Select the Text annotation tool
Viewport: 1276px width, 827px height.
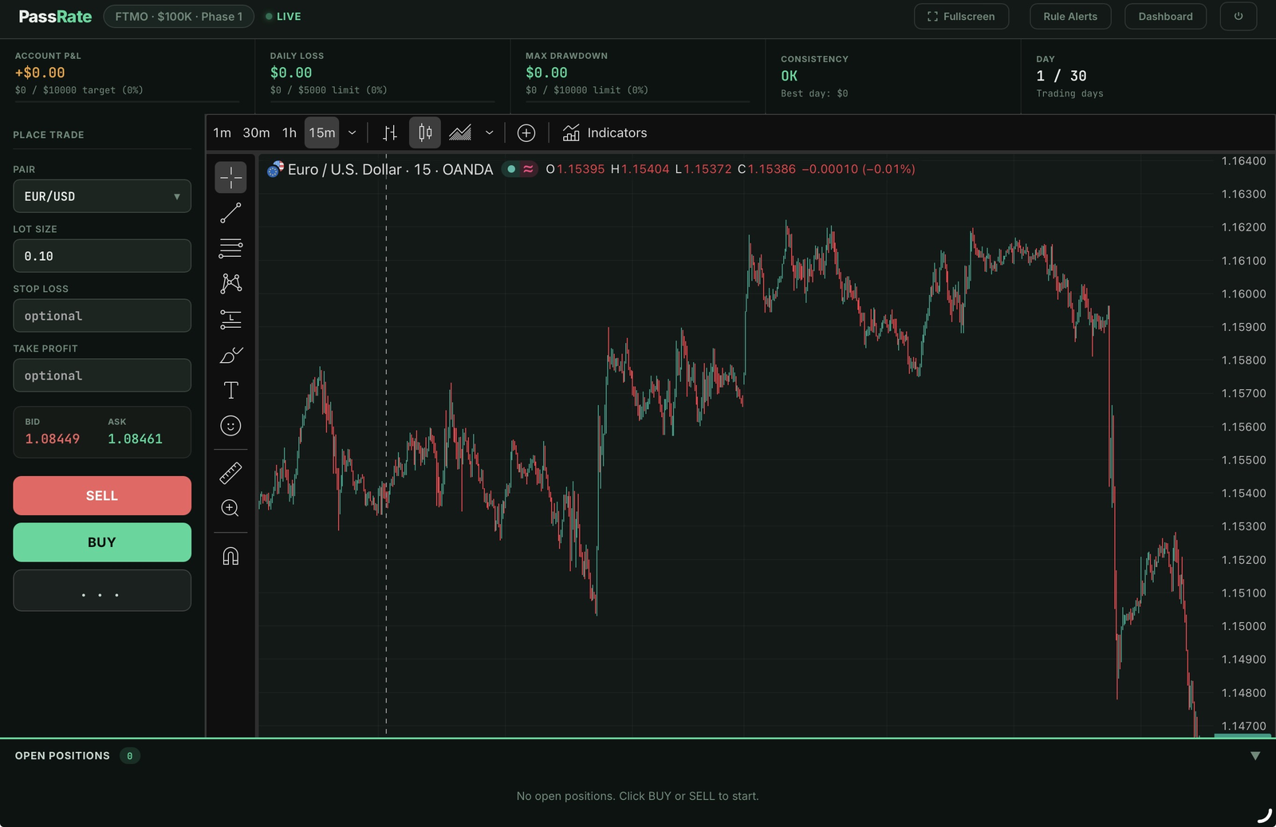pos(230,390)
